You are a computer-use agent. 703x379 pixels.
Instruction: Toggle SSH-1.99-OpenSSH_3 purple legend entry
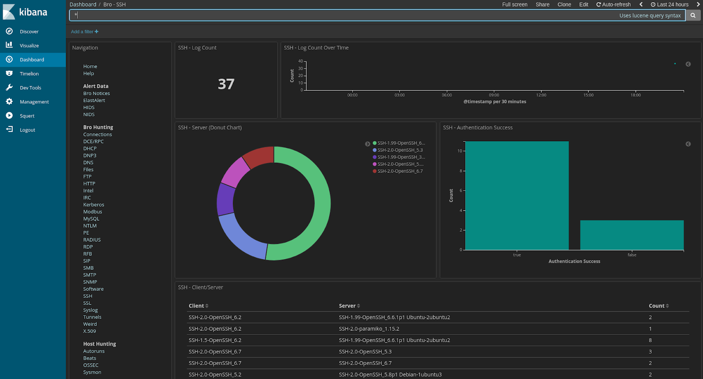click(399, 157)
